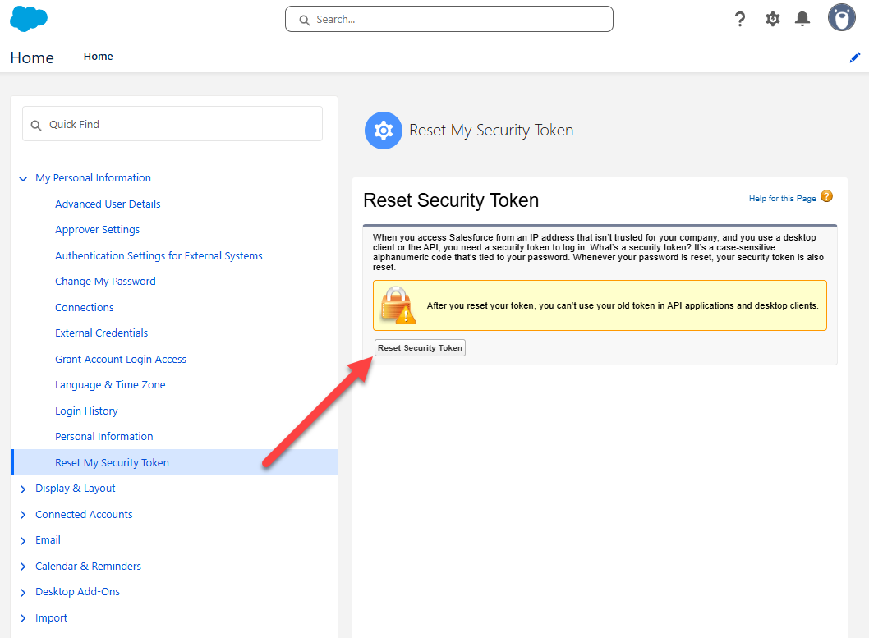Expand the Email section
This screenshot has height=638, width=869.
tap(23, 540)
